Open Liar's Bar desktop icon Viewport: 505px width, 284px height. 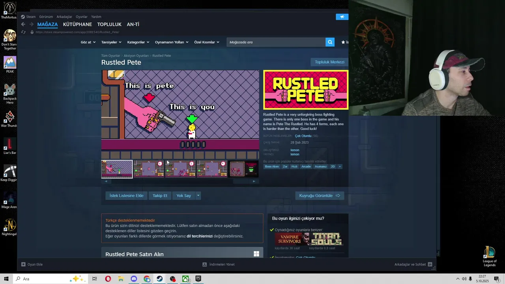coord(9,146)
